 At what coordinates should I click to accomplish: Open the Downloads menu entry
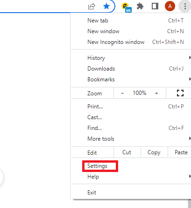[x=131, y=69]
